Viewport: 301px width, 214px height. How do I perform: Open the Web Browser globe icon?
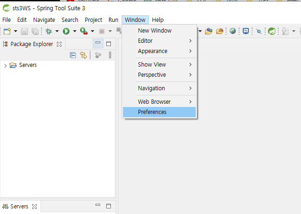233,31
